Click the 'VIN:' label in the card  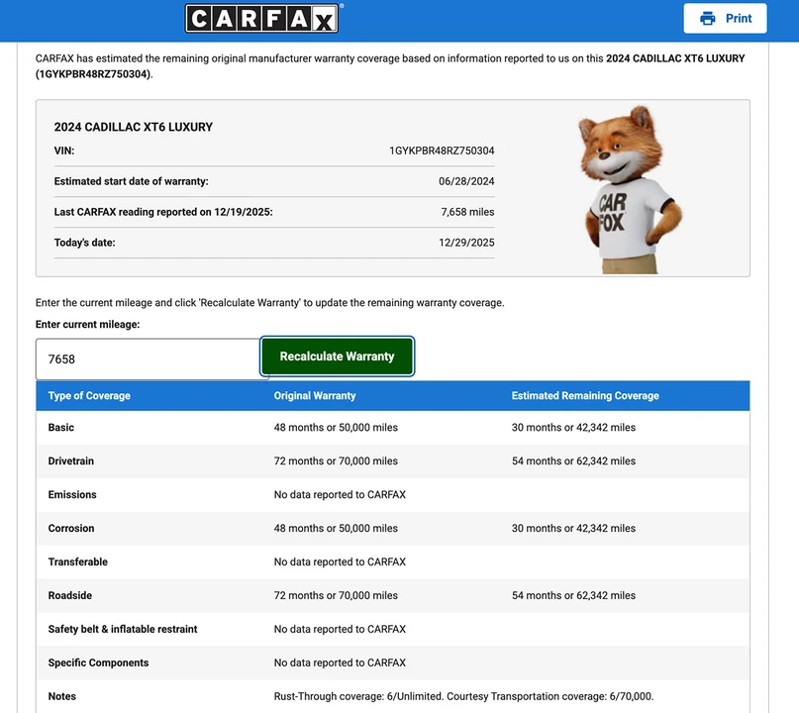(x=64, y=151)
